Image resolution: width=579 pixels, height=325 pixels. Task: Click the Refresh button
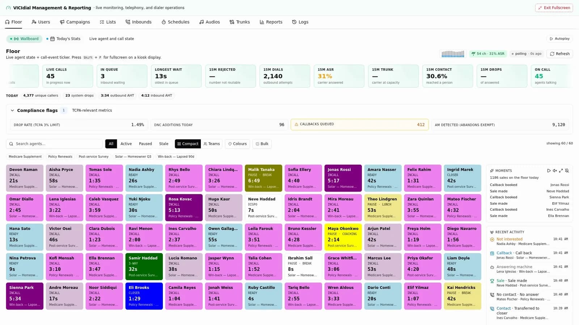tap(559, 54)
